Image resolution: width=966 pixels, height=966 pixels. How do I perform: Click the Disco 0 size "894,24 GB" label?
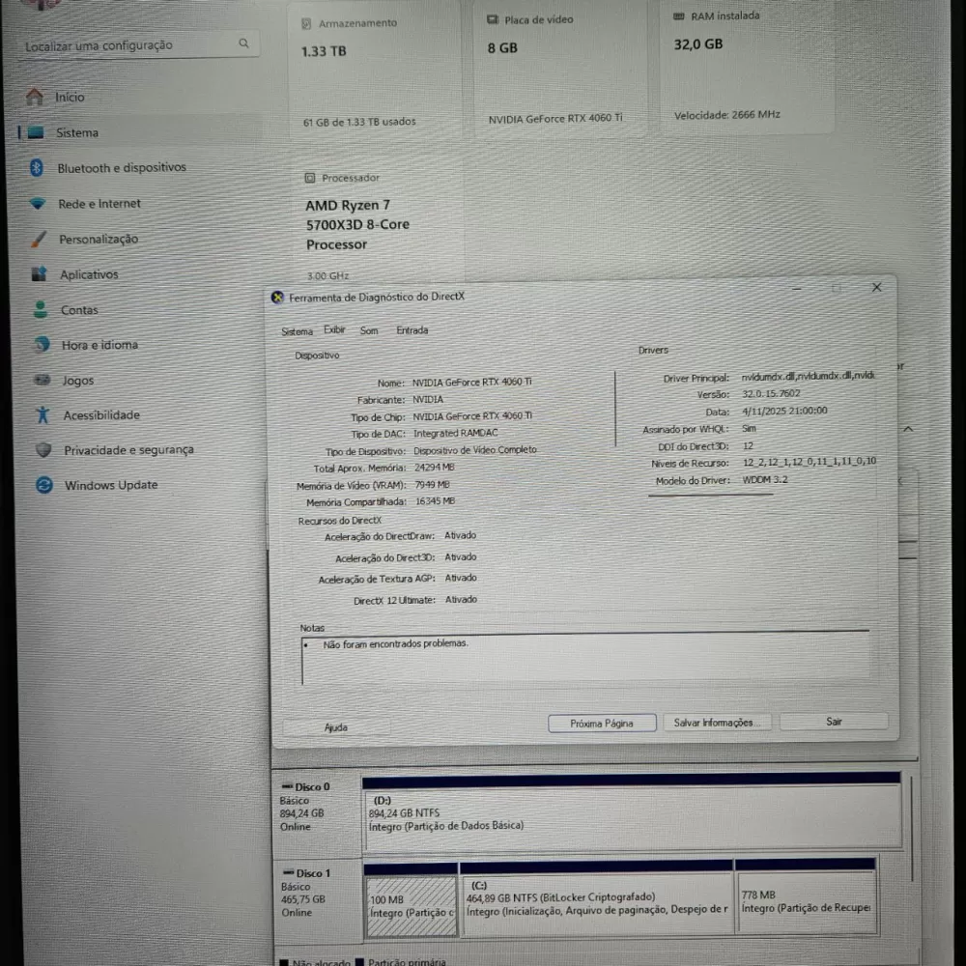pyautogui.click(x=301, y=813)
